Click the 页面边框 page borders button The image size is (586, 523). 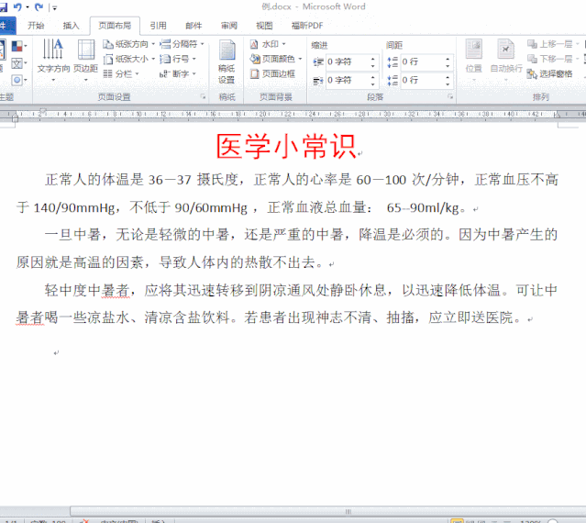pyautogui.click(x=272, y=73)
